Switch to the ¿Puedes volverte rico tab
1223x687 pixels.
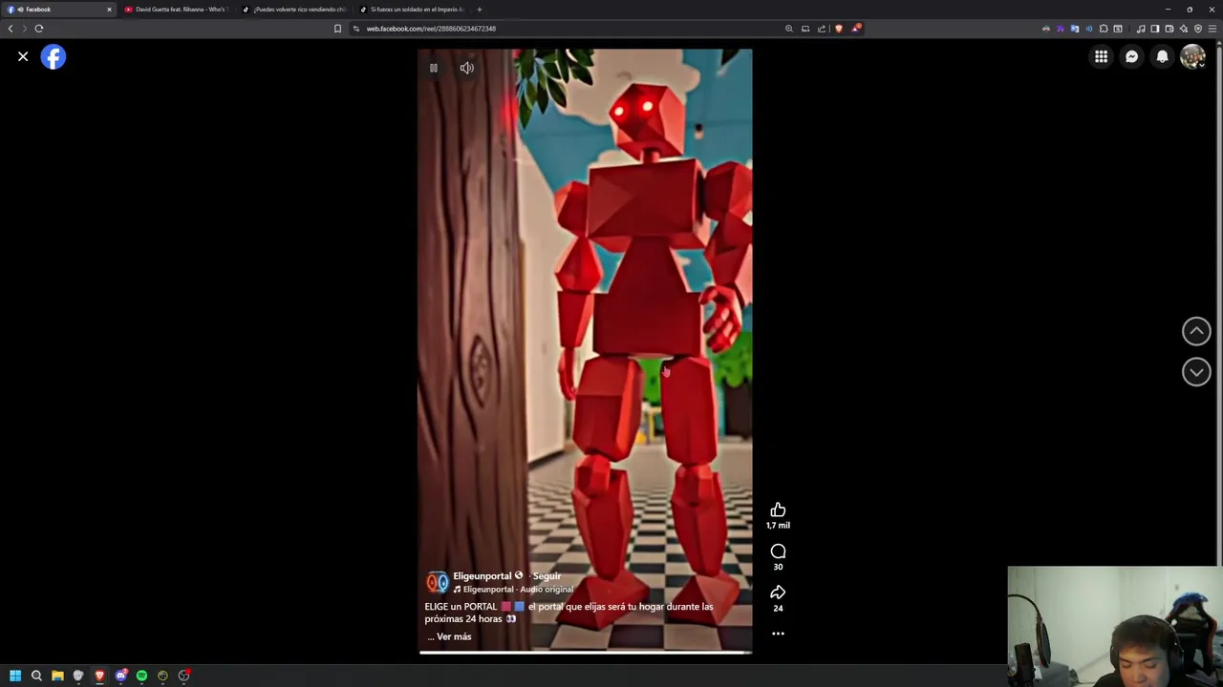click(x=295, y=10)
